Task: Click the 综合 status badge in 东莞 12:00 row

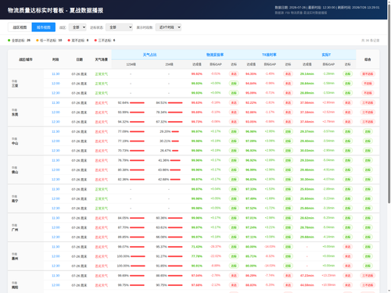Action: click(368, 113)
